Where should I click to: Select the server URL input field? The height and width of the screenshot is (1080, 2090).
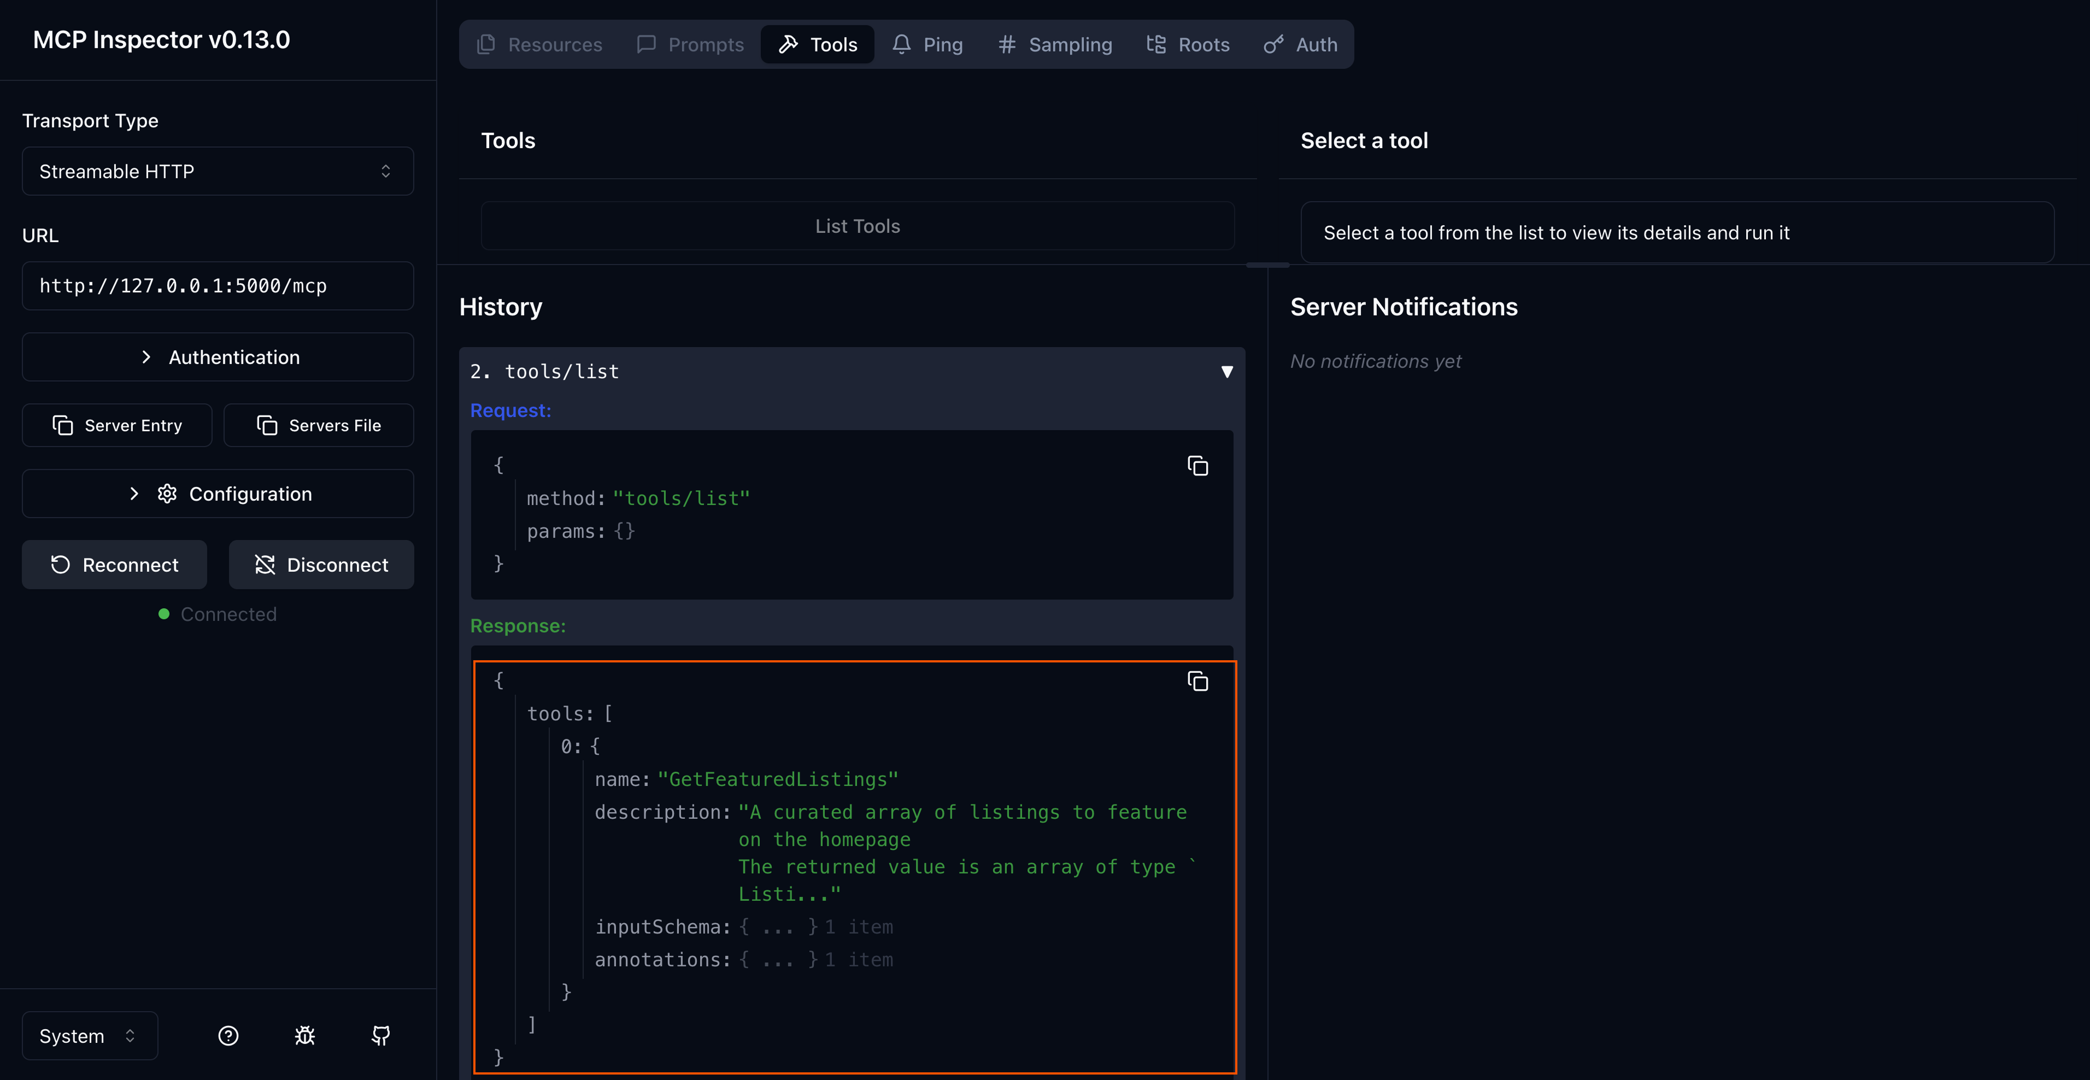[218, 286]
